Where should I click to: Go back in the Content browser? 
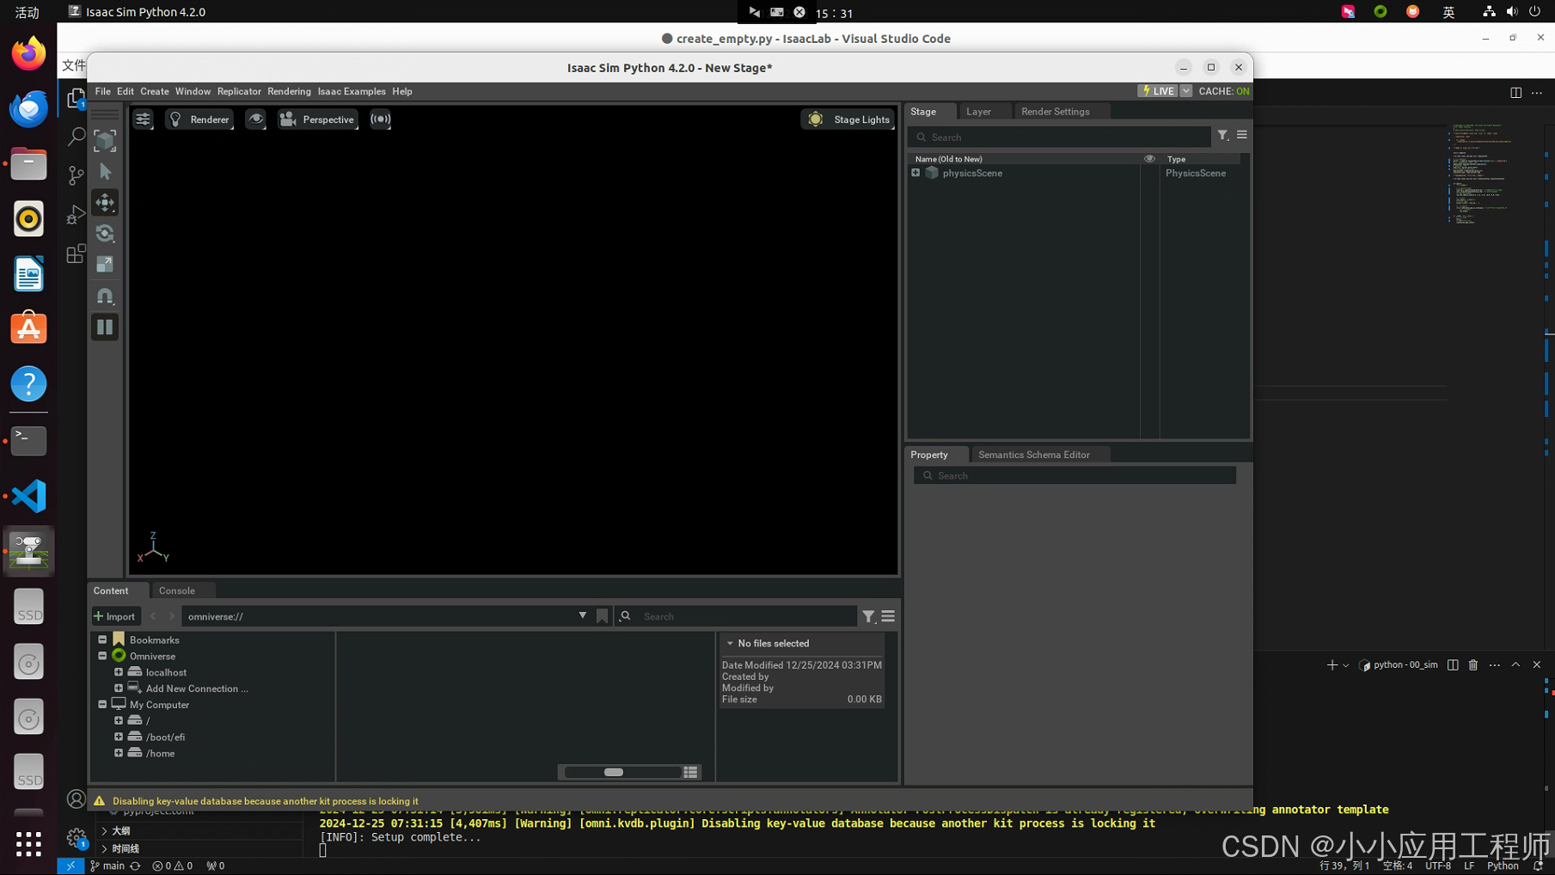click(153, 616)
